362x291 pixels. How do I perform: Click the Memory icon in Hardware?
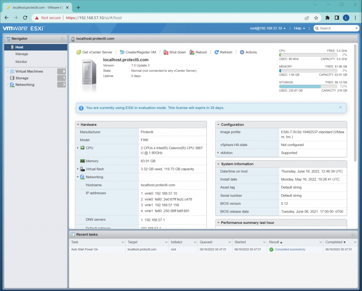click(x=82, y=161)
